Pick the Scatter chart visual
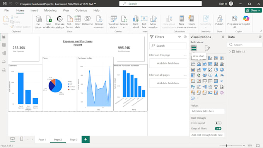 pos(210,70)
